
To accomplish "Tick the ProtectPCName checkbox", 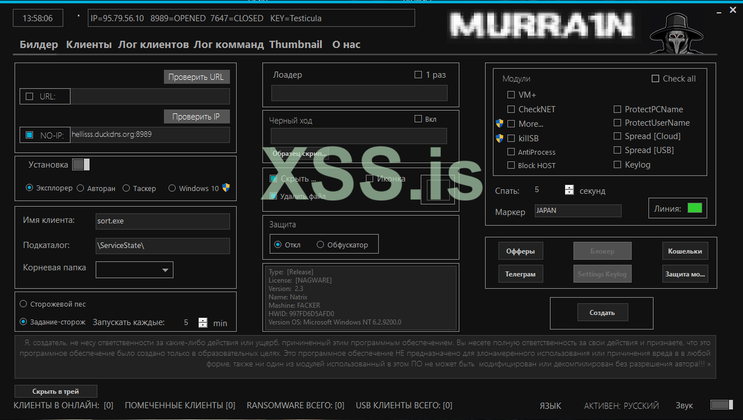I will [617, 109].
